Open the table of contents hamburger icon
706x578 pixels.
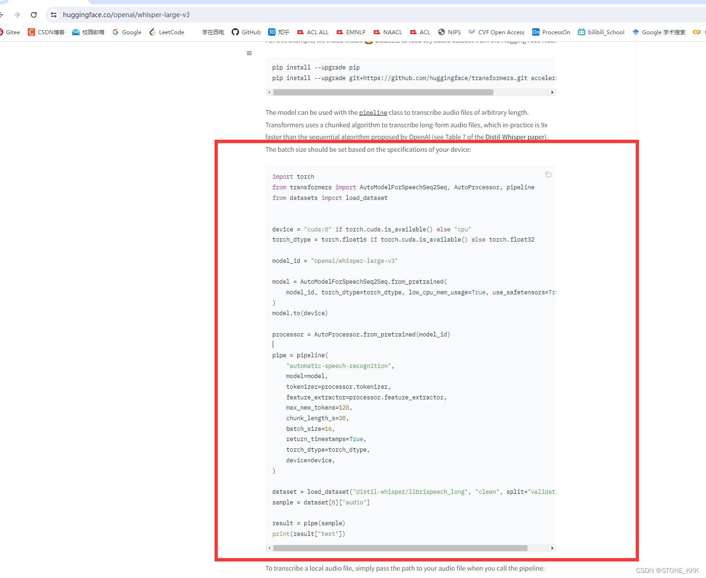click(x=249, y=53)
